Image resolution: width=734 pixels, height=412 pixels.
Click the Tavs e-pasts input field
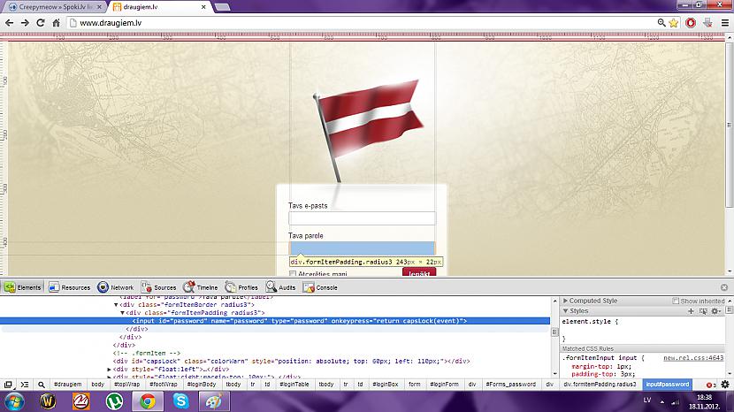[x=362, y=218]
